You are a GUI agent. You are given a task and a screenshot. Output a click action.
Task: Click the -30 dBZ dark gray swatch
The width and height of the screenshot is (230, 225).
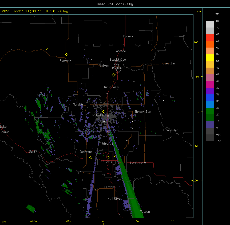tap(210, 138)
